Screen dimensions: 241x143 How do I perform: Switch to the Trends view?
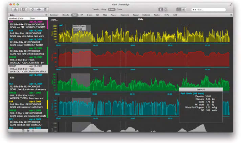(x=95, y=9)
